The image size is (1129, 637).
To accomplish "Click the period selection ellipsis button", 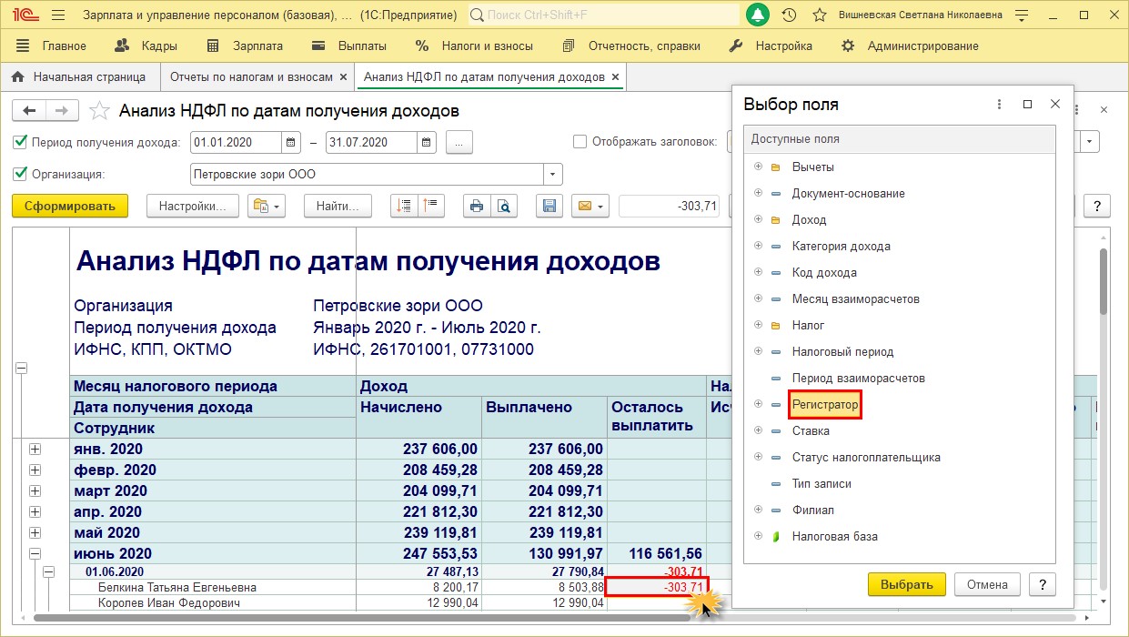I will click(459, 142).
